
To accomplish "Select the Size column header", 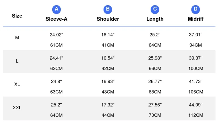I will pos(17,16).
